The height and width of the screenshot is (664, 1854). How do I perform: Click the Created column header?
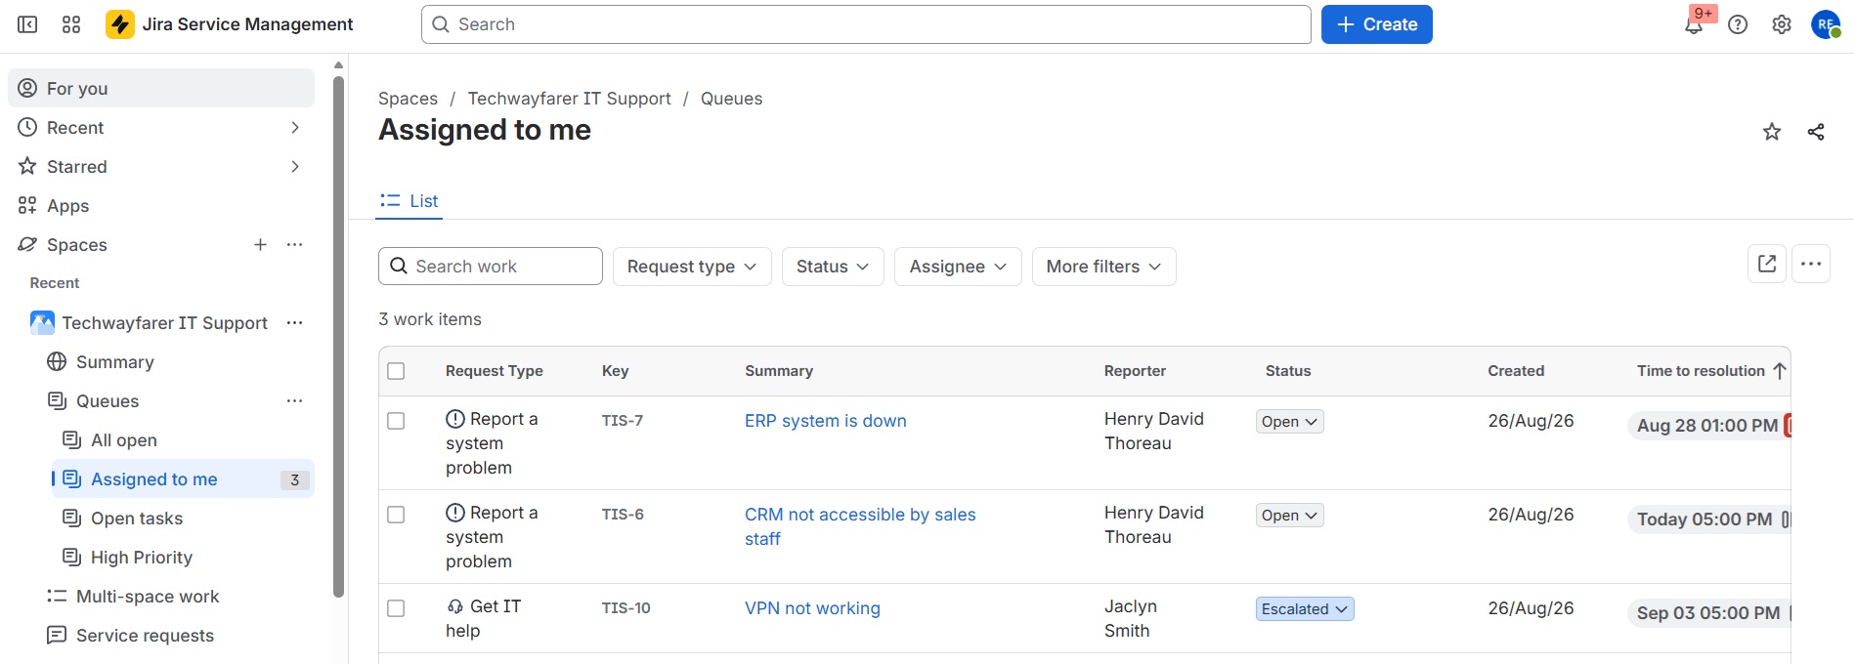tap(1516, 371)
